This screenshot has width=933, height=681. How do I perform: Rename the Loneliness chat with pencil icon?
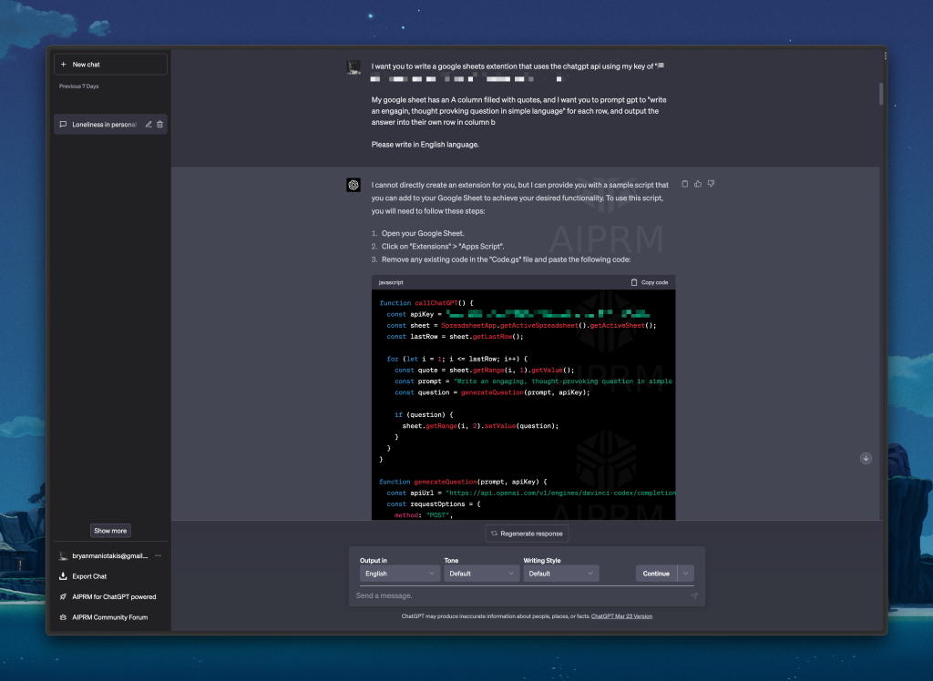(149, 125)
